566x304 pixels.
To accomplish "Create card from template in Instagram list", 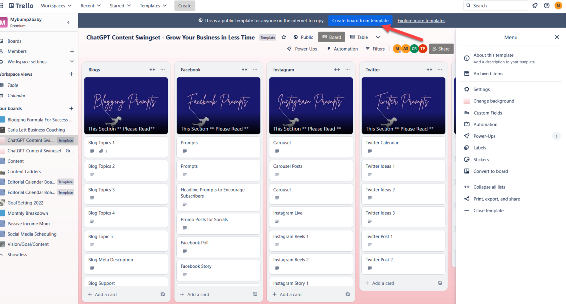I will tap(348, 294).
